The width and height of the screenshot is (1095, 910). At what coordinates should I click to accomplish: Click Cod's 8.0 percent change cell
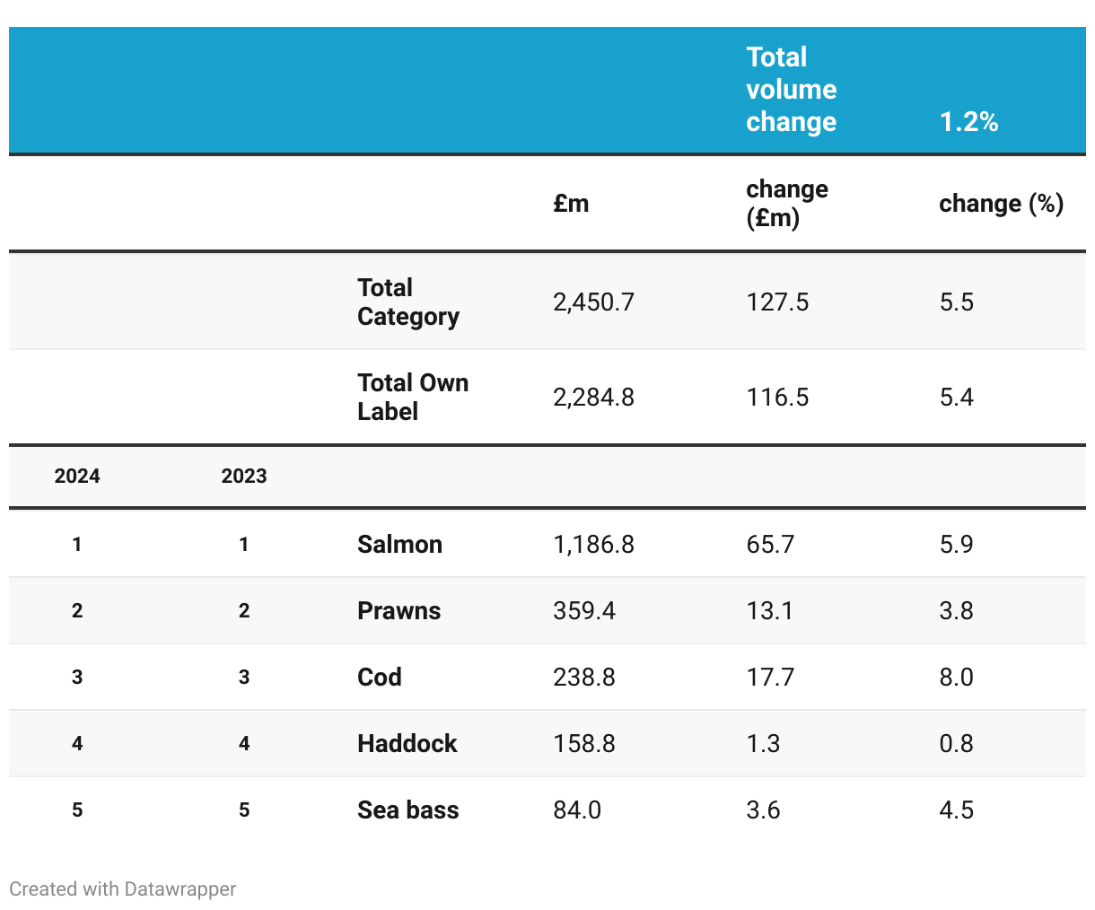[x=956, y=678]
